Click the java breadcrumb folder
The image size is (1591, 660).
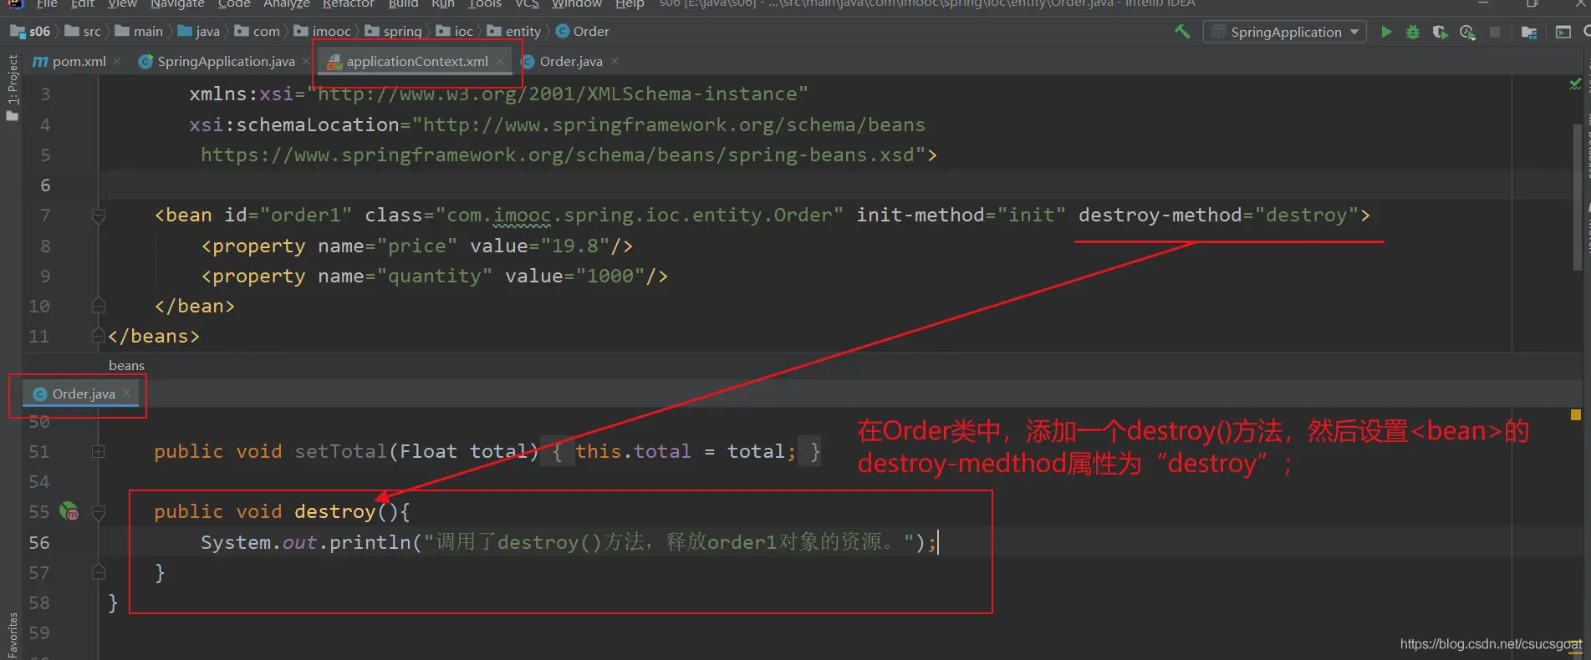point(199,32)
